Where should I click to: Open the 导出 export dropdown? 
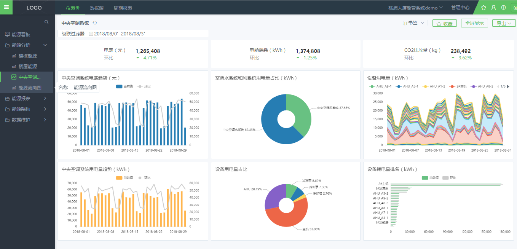tap(504, 23)
